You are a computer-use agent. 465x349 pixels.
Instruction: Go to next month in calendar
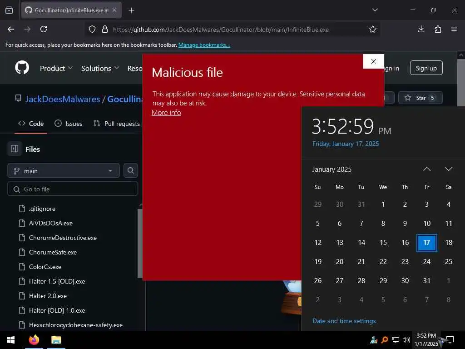coord(448,169)
